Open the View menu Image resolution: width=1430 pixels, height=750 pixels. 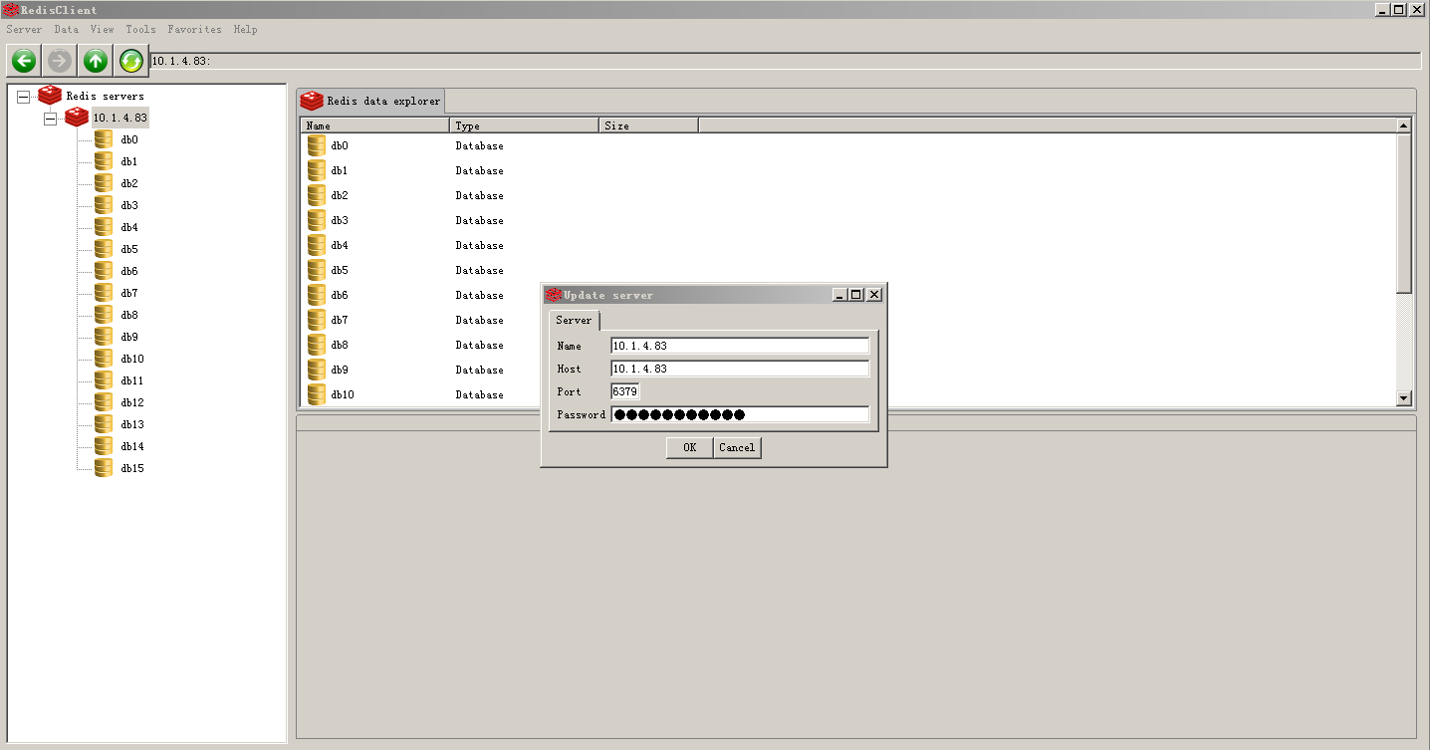pyautogui.click(x=102, y=30)
